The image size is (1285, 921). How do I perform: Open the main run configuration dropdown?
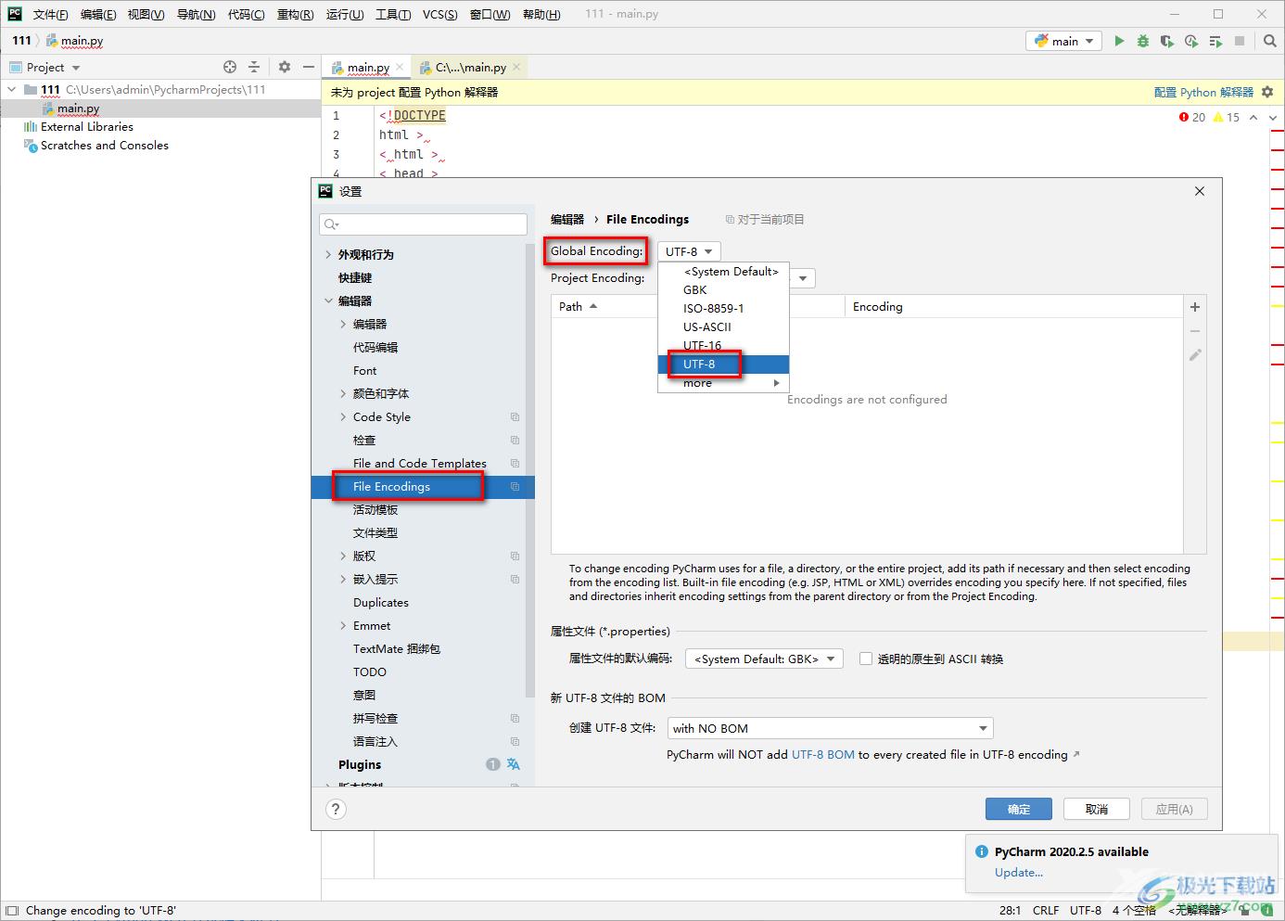tap(1063, 41)
